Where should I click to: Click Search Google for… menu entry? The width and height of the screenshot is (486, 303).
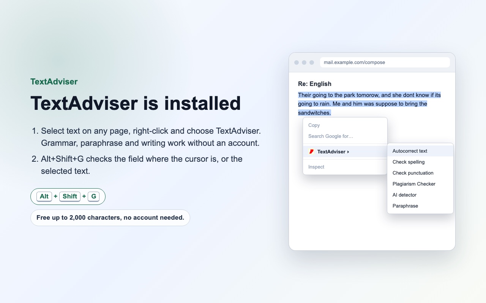345,136
